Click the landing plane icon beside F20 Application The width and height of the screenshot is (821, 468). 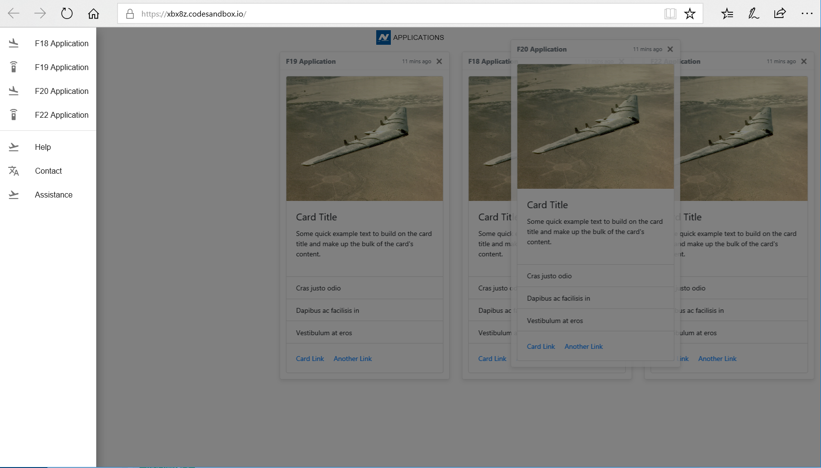(x=14, y=91)
